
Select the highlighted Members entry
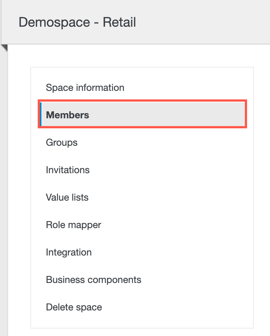click(67, 115)
